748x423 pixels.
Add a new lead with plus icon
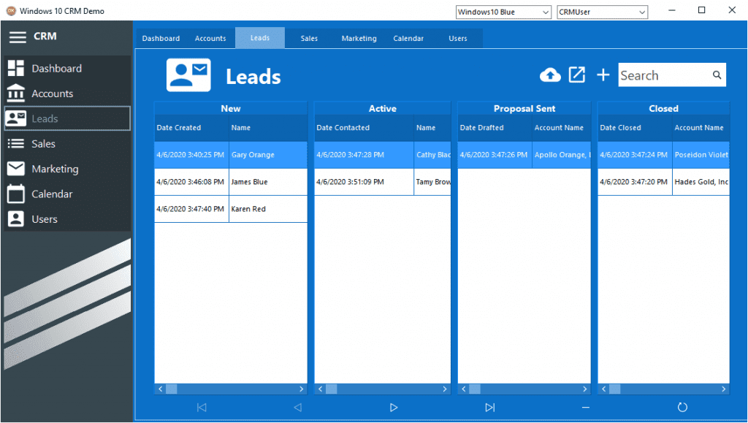[x=603, y=75]
